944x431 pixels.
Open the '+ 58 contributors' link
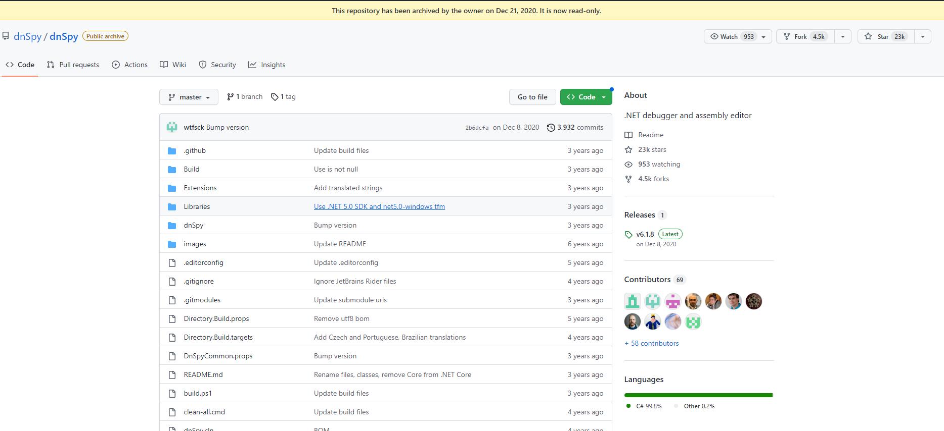652,343
